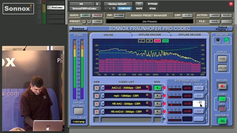The width and height of the screenshot is (237, 133).
Task: Open settings icon on HE-AACv2 entry
Action: [147, 111]
